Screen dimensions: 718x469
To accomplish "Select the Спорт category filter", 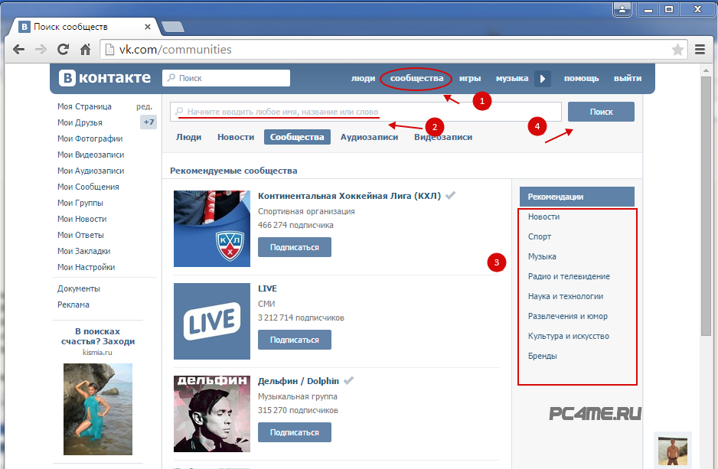I will pos(540,236).
